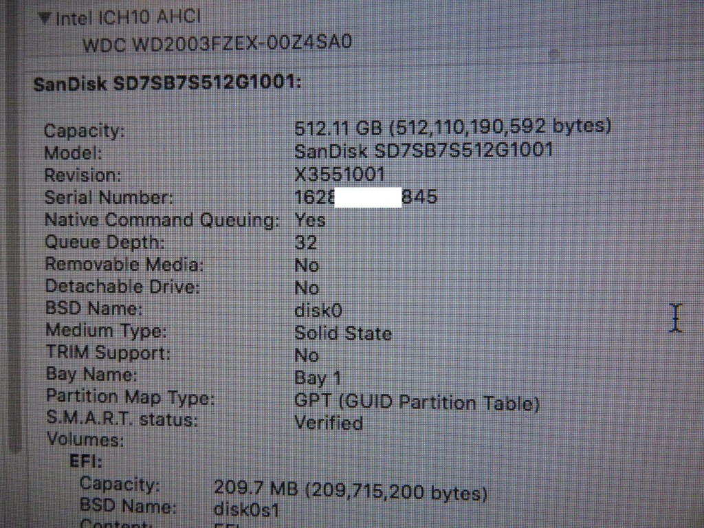Click the No value beside Removable Media
The width and height of the screenshot is (704, 528).
pos(307,265)
